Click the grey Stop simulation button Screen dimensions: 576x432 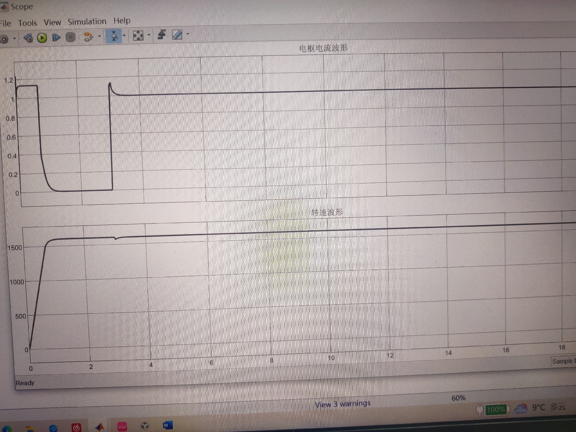click(x=70, y=37)
